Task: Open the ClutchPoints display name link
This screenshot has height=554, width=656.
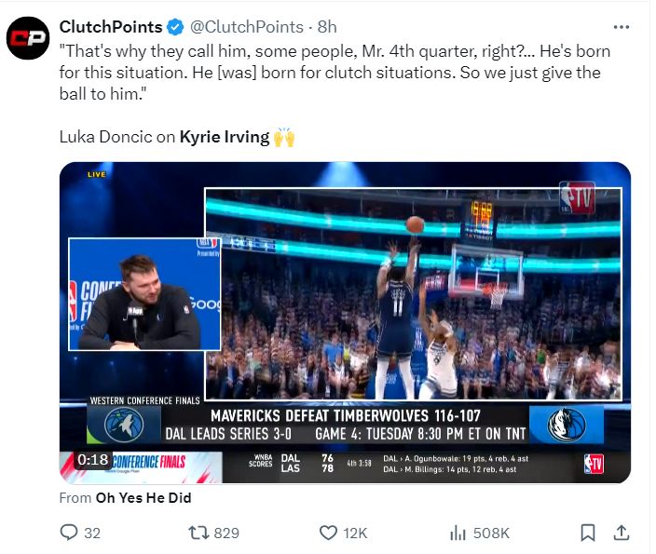Action: pos(110,27)
